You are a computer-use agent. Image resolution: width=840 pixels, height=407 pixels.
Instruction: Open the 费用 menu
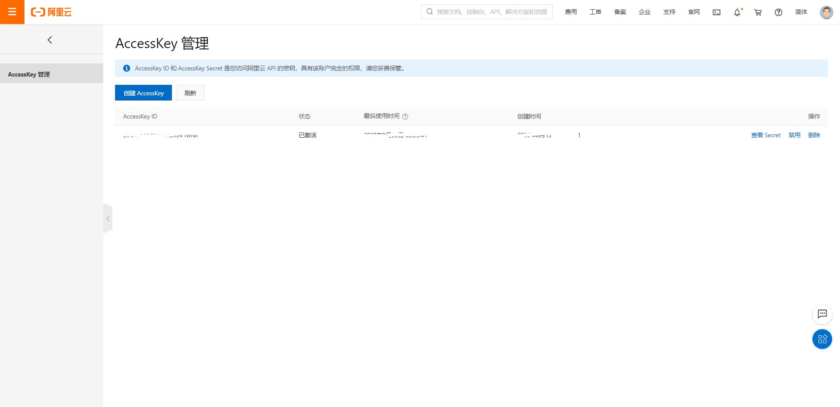(570, 12)
